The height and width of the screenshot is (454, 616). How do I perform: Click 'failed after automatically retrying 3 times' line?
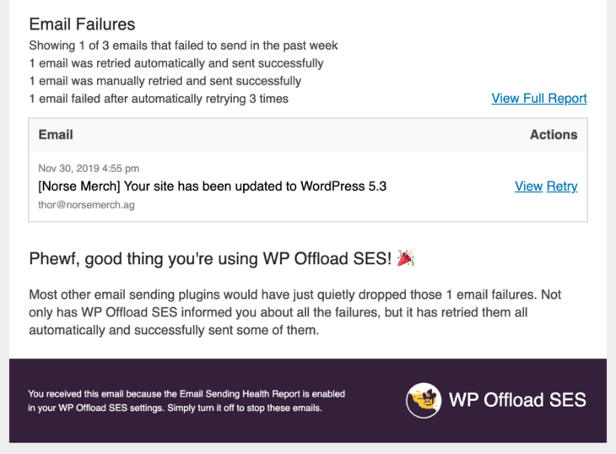tap(159, 99)
